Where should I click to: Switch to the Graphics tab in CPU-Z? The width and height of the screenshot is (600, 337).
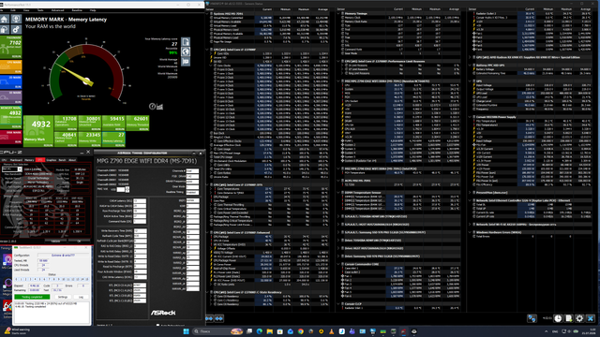[52, 160]
